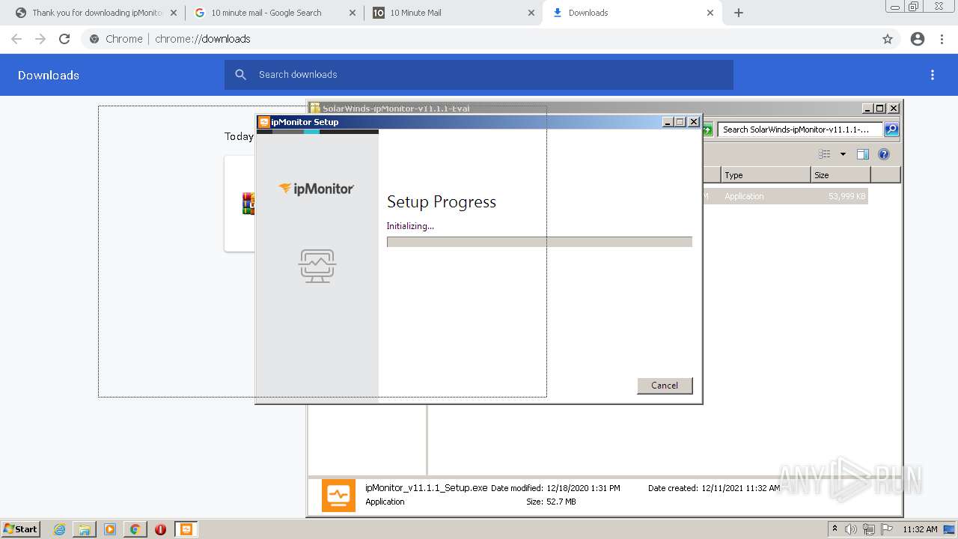The image size is (958, 539).
Task: Click the Date modified value in details pane
Action: [583, 488]
